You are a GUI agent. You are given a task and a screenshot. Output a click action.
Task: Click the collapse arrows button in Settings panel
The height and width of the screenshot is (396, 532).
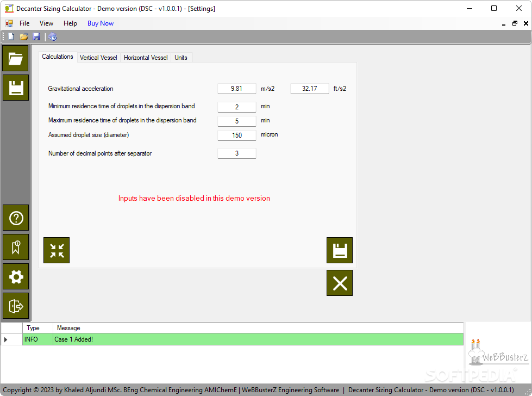57,250
